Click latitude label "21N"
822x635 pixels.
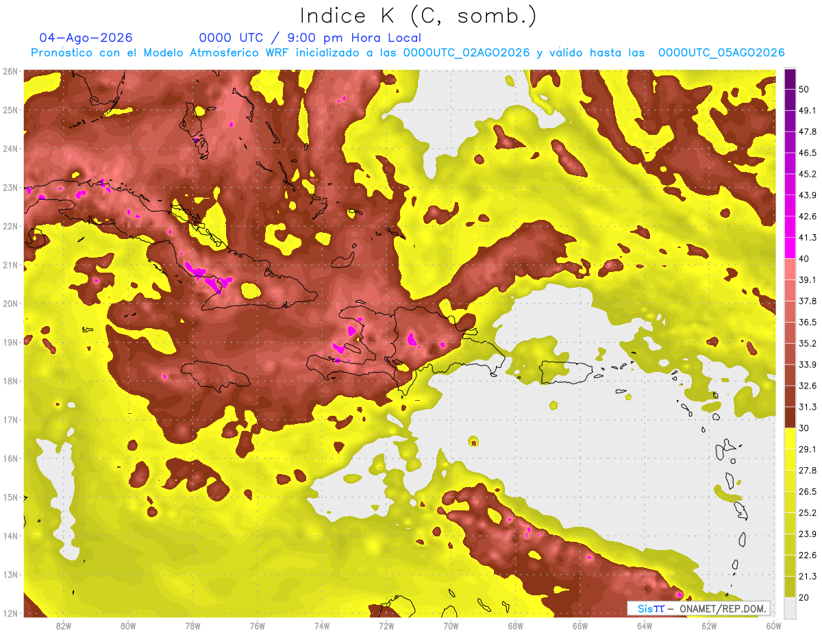coord(10,265)
